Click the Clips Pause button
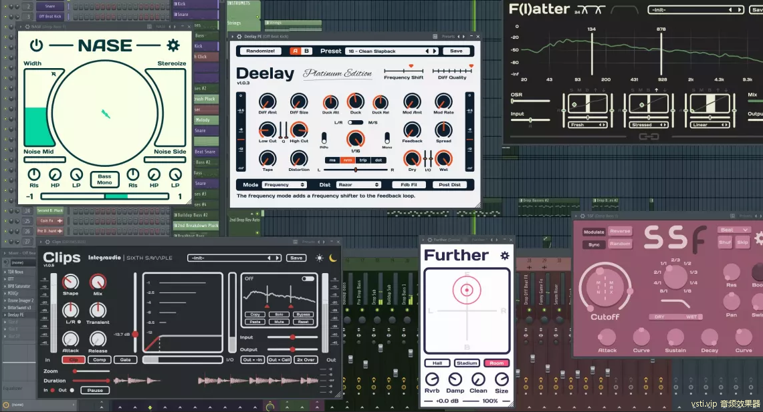Screen dimensions: 763x412 [96, 390]
